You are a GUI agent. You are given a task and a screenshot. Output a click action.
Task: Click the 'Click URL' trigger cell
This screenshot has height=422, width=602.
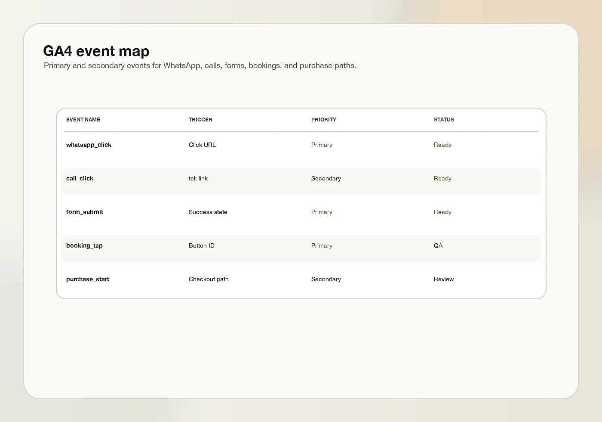pyautogui.click(x=202, y=145)
